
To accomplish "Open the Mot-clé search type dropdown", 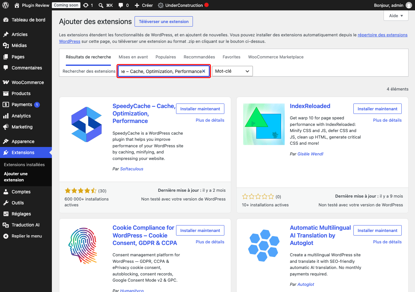I will (232, 71).
